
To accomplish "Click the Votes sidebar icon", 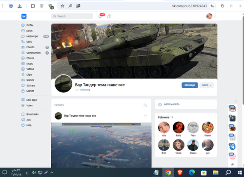I will pyautogui.click(x=23, y=105).
